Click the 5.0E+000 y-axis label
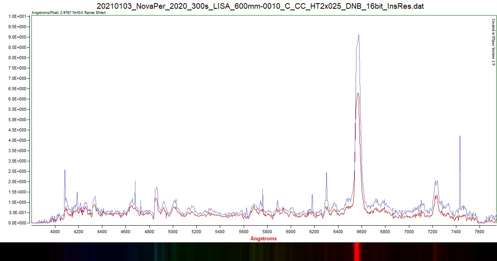 point(18,120)
